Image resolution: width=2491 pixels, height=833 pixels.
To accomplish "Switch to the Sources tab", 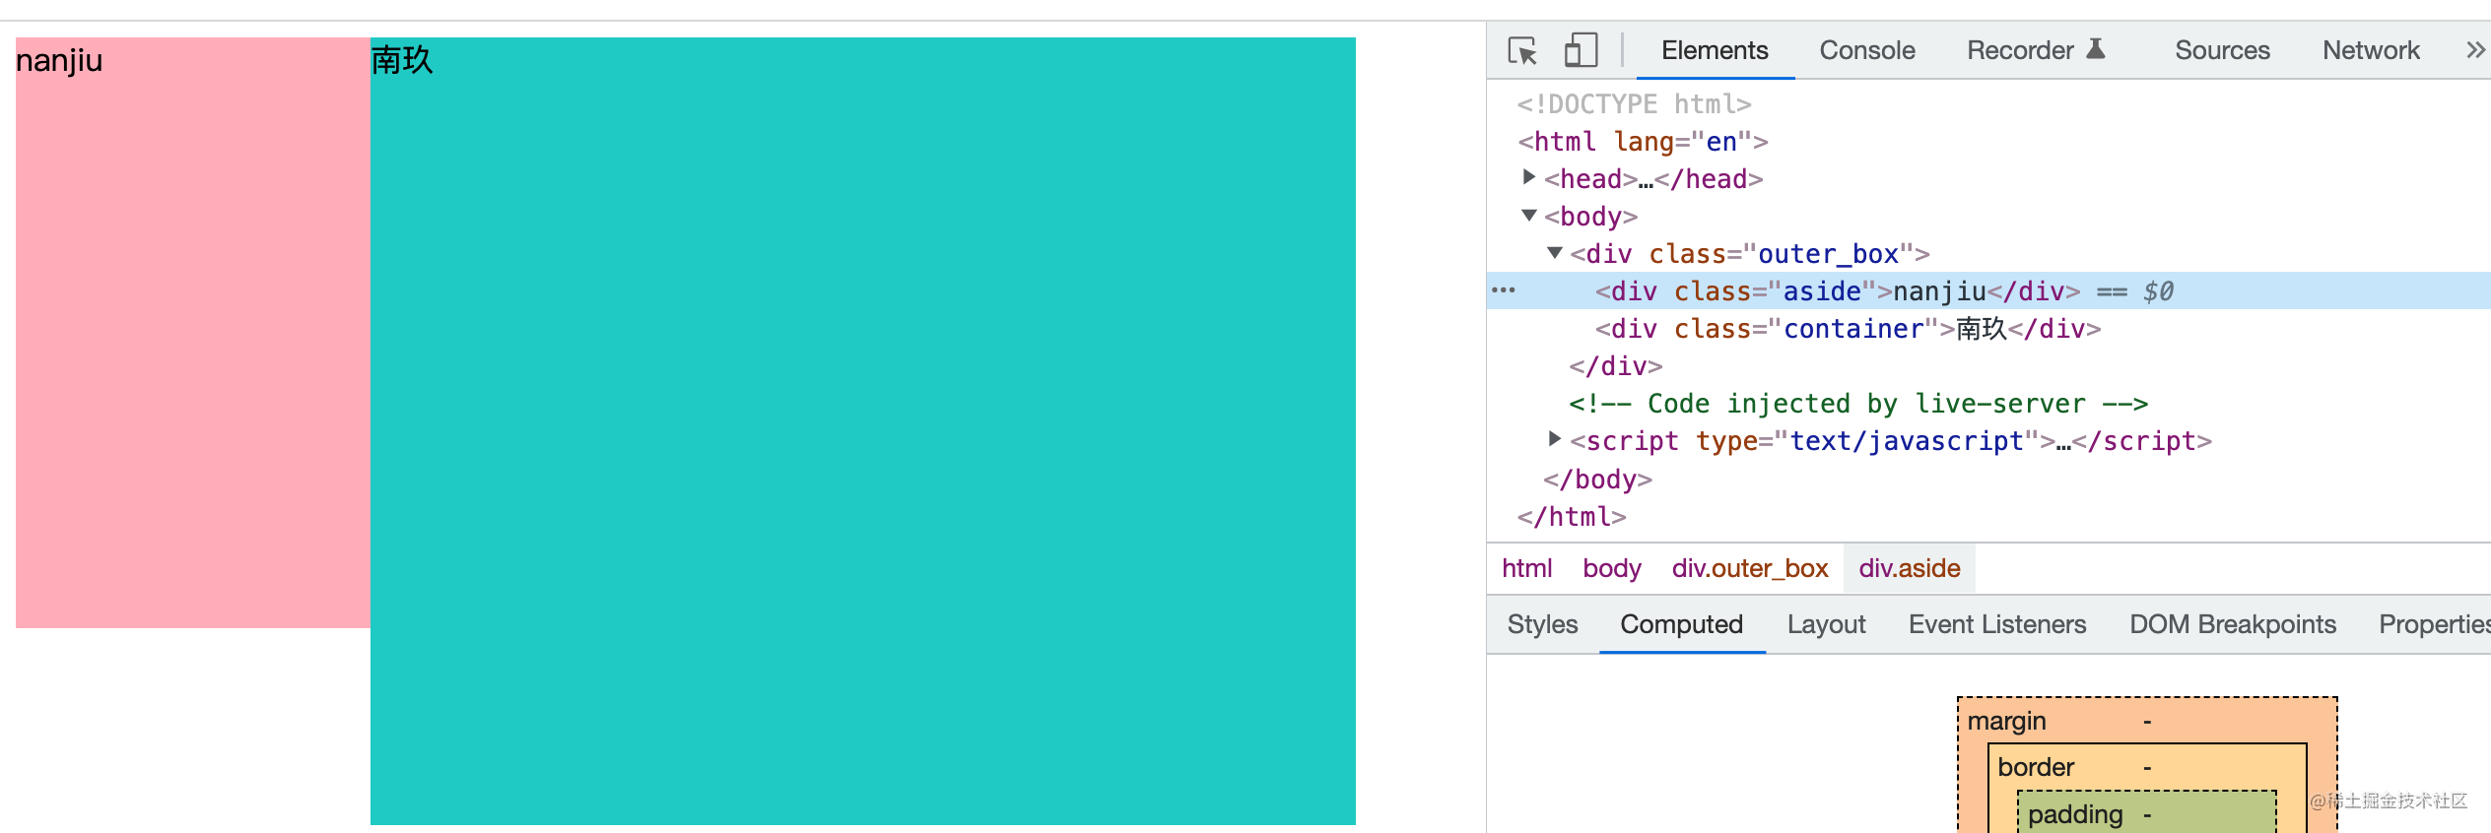I will 2222,50.
